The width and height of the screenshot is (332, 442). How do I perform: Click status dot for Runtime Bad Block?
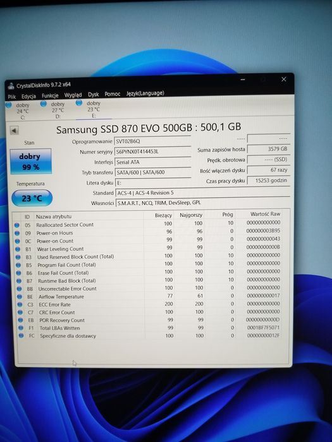coord(19,281)
